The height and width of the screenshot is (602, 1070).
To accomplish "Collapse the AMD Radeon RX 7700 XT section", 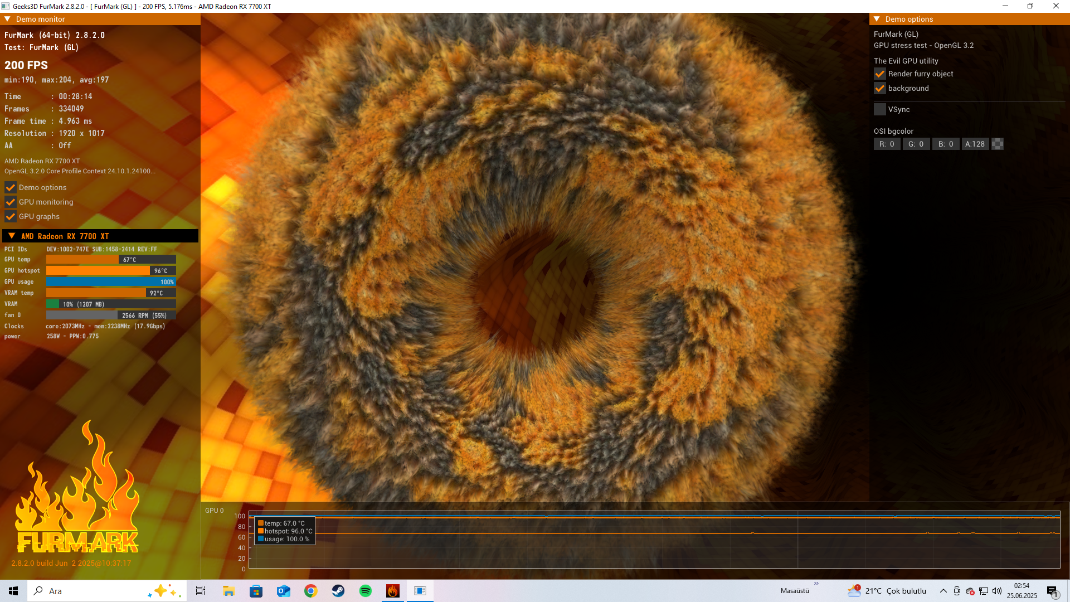I will 12,236.
